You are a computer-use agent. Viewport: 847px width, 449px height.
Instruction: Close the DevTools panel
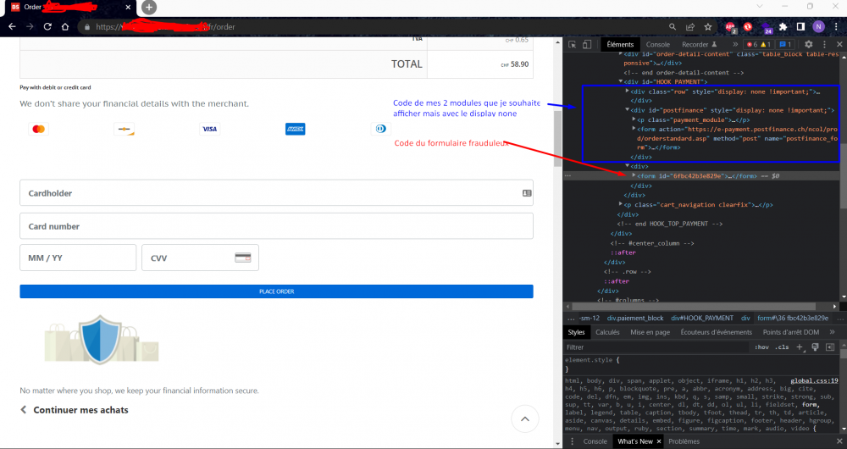pyautogui.click(x=839, y=44)
